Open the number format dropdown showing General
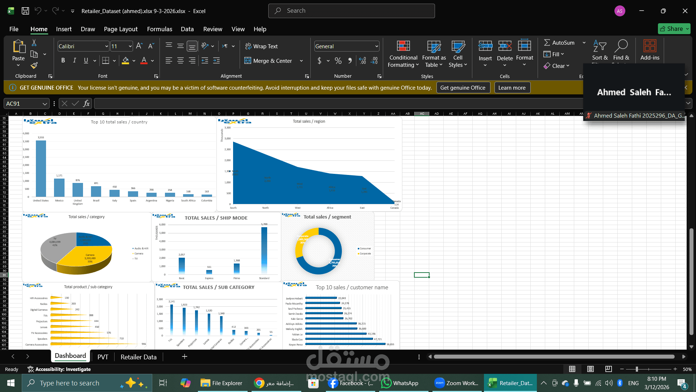 (x=377, y=46)
